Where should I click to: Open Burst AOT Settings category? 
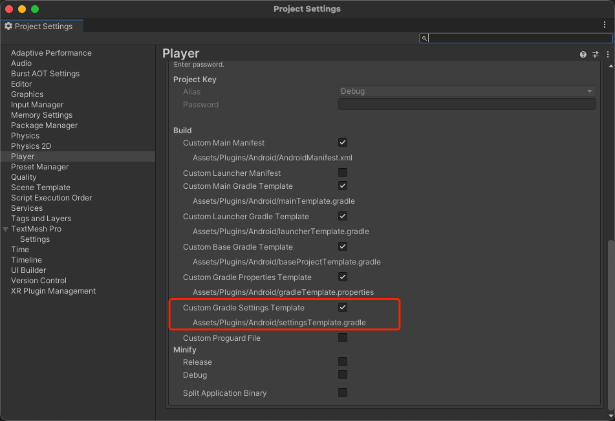pyautogui.click(x=45, y=74)
